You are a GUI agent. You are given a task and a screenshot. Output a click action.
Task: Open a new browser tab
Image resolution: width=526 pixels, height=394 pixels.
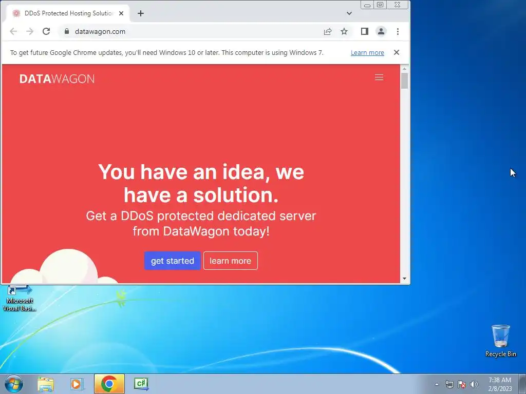coord(141,13)
